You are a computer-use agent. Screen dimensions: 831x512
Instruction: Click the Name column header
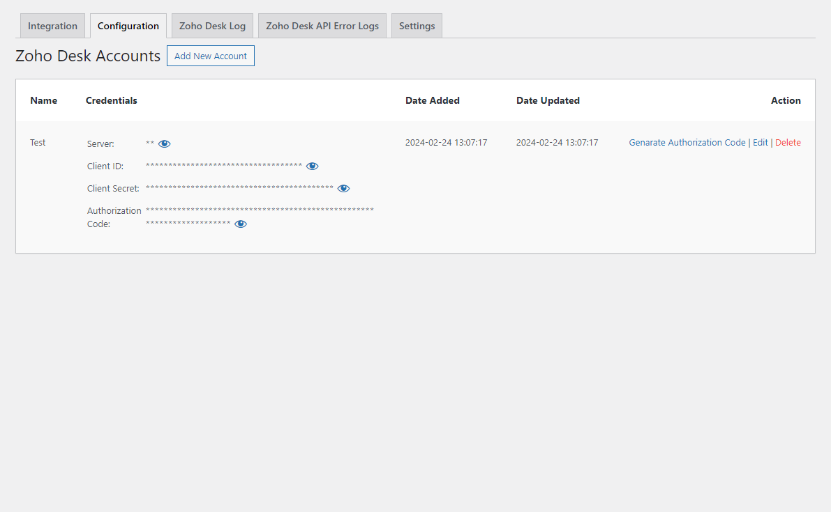(x=43, y=100)
